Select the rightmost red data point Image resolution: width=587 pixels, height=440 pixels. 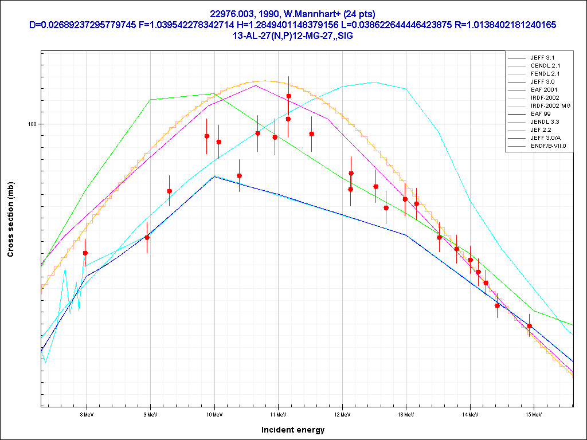pos(530,326)
